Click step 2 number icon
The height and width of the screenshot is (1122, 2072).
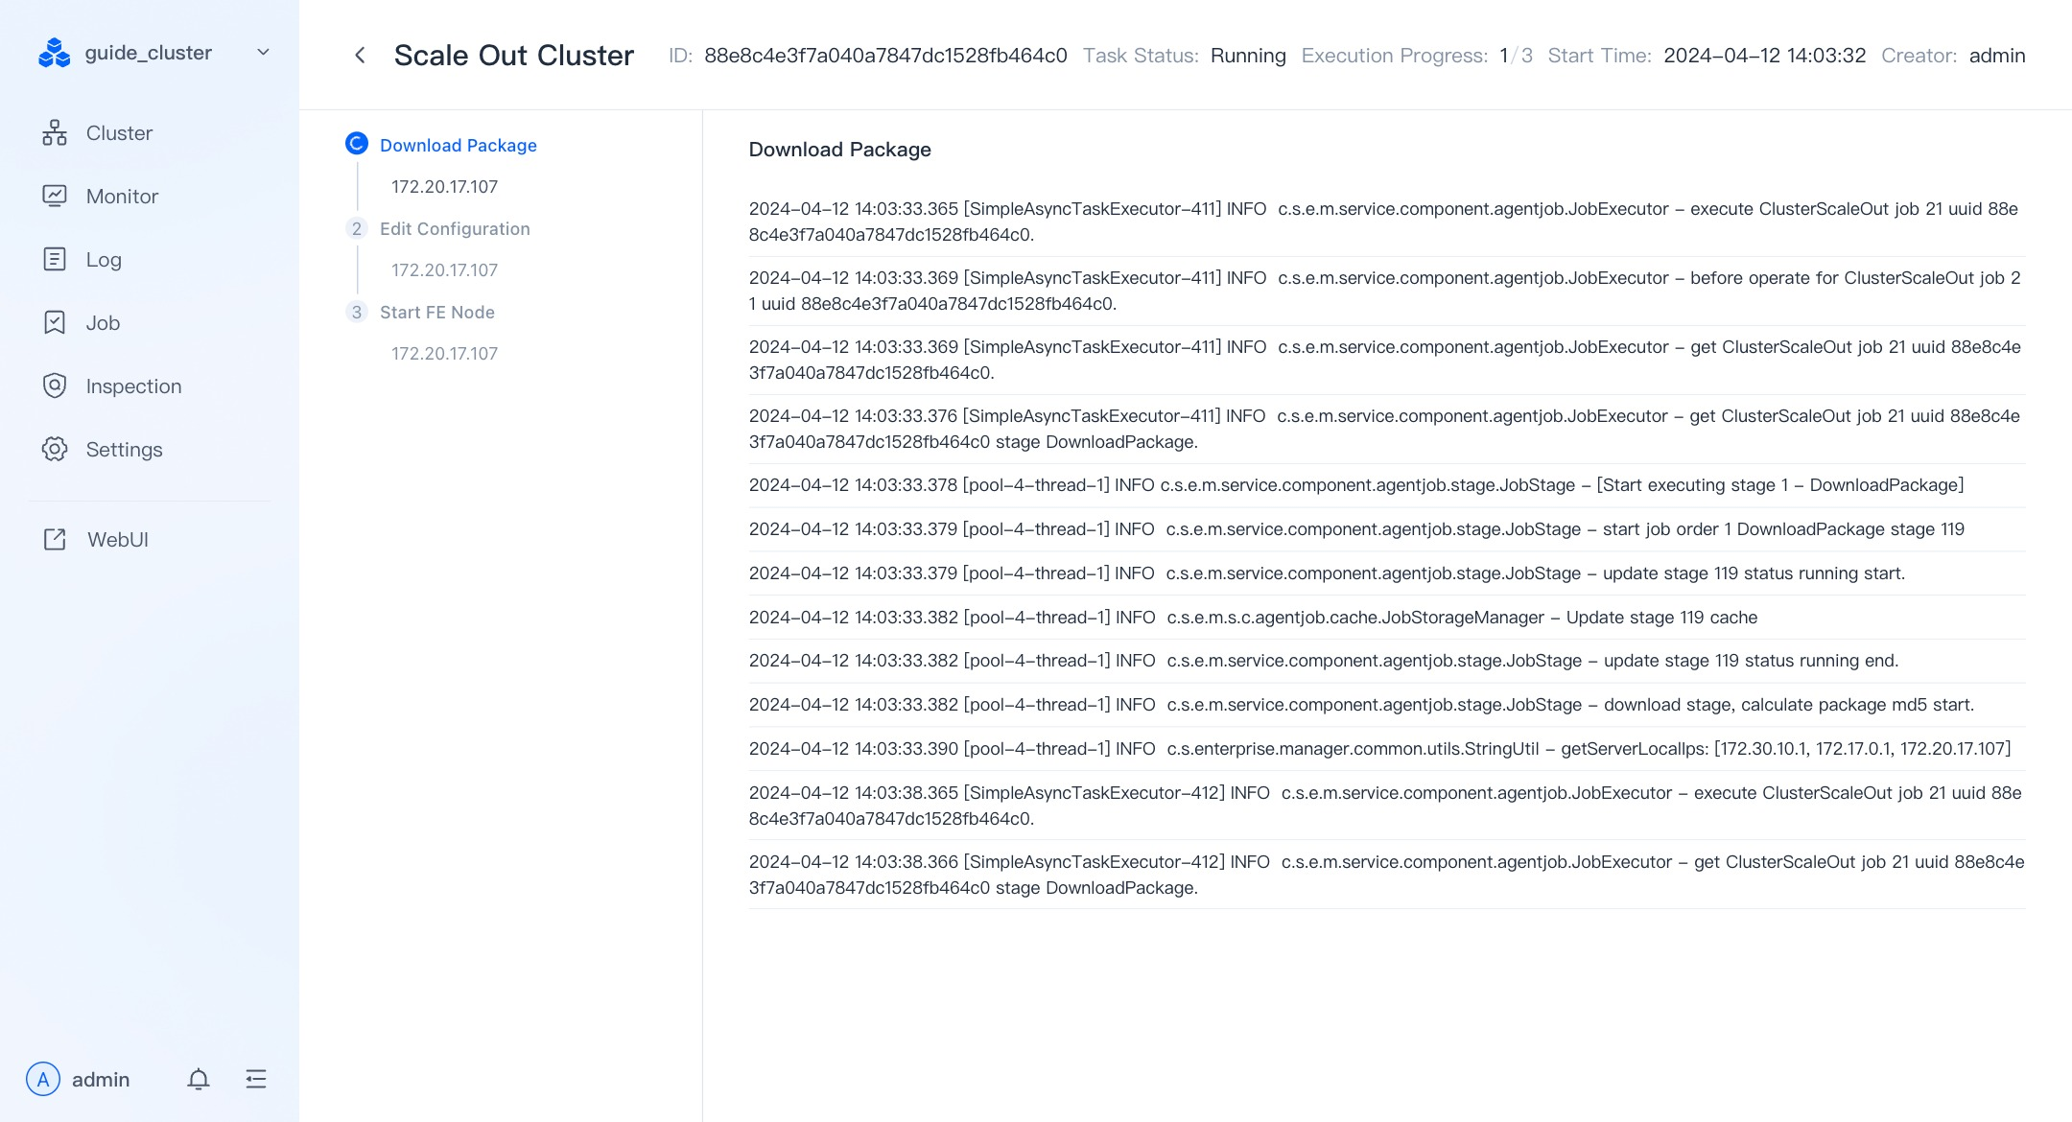click(357, 228)
